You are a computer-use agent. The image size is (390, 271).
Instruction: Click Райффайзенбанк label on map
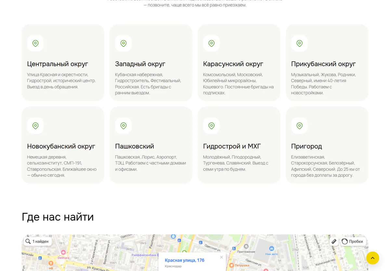tap(145, 255)
